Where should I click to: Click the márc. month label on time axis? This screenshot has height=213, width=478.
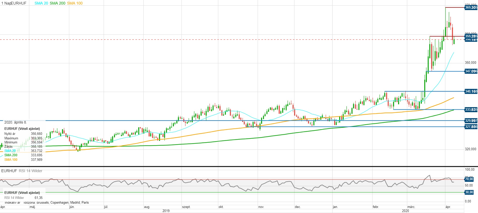(411, 207)
